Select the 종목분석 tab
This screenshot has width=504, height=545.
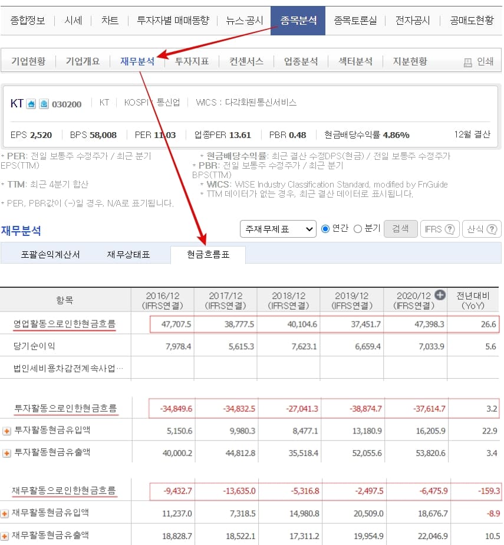(298, 21)
